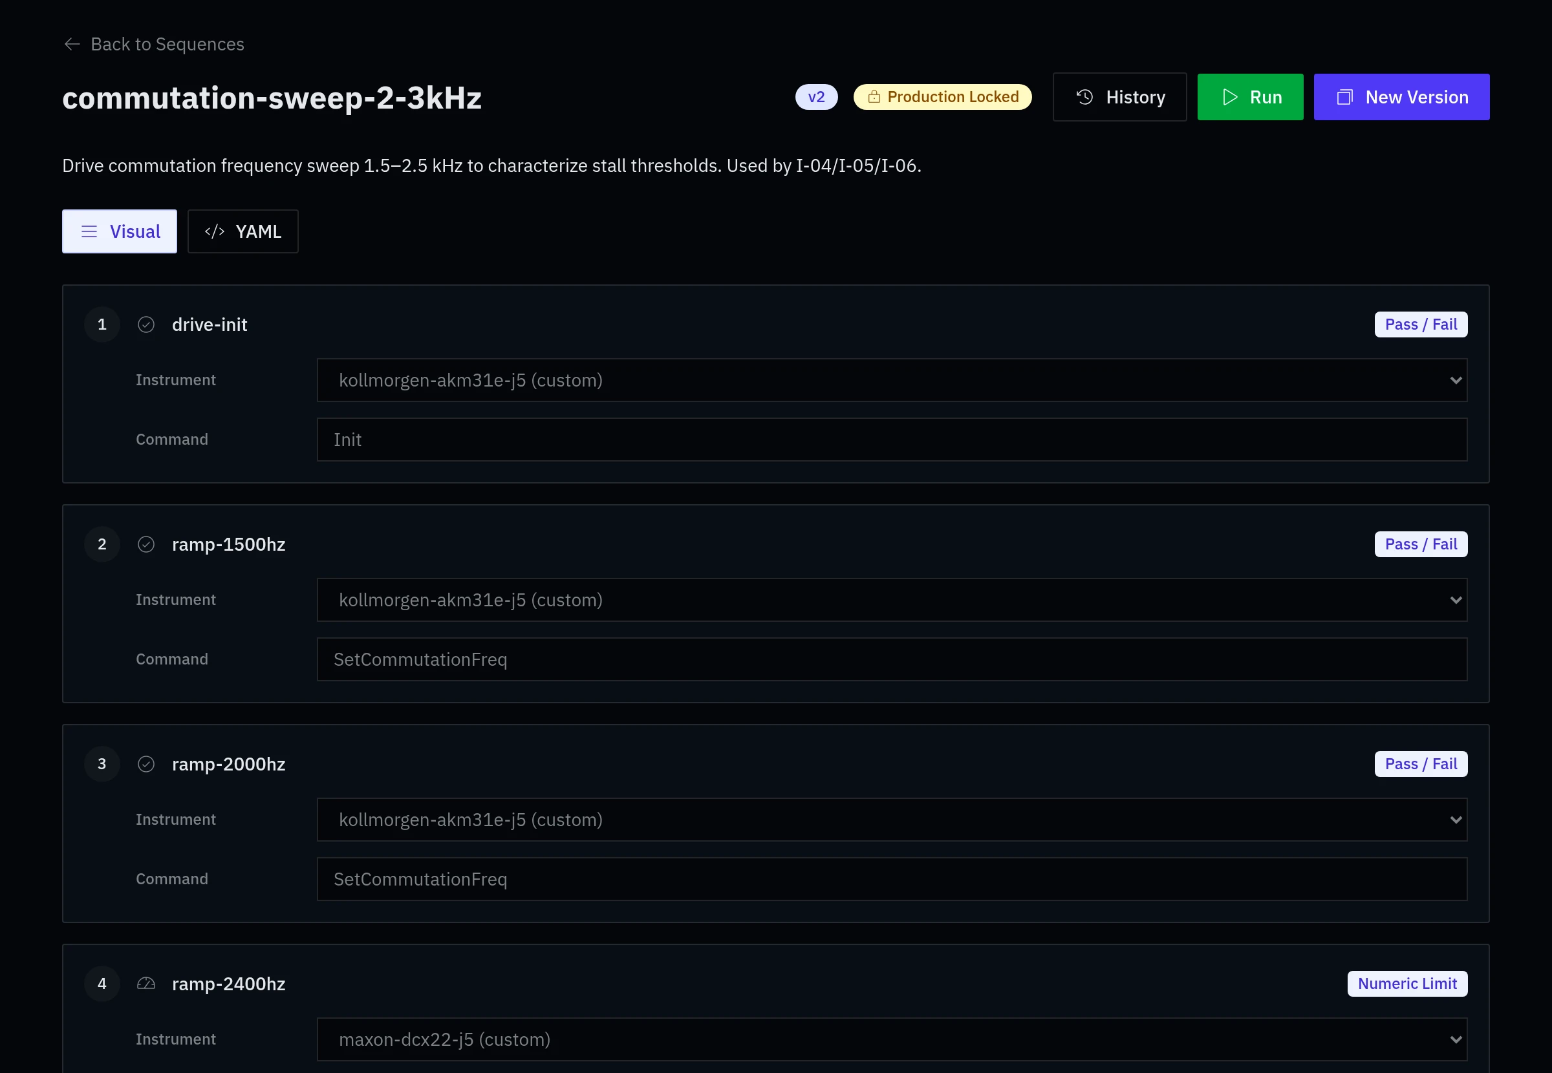Viewport: 1552px width, 1073px height.
Task: Click the commutation-sweep-2-3kHz title
Action: click(272, 98)
